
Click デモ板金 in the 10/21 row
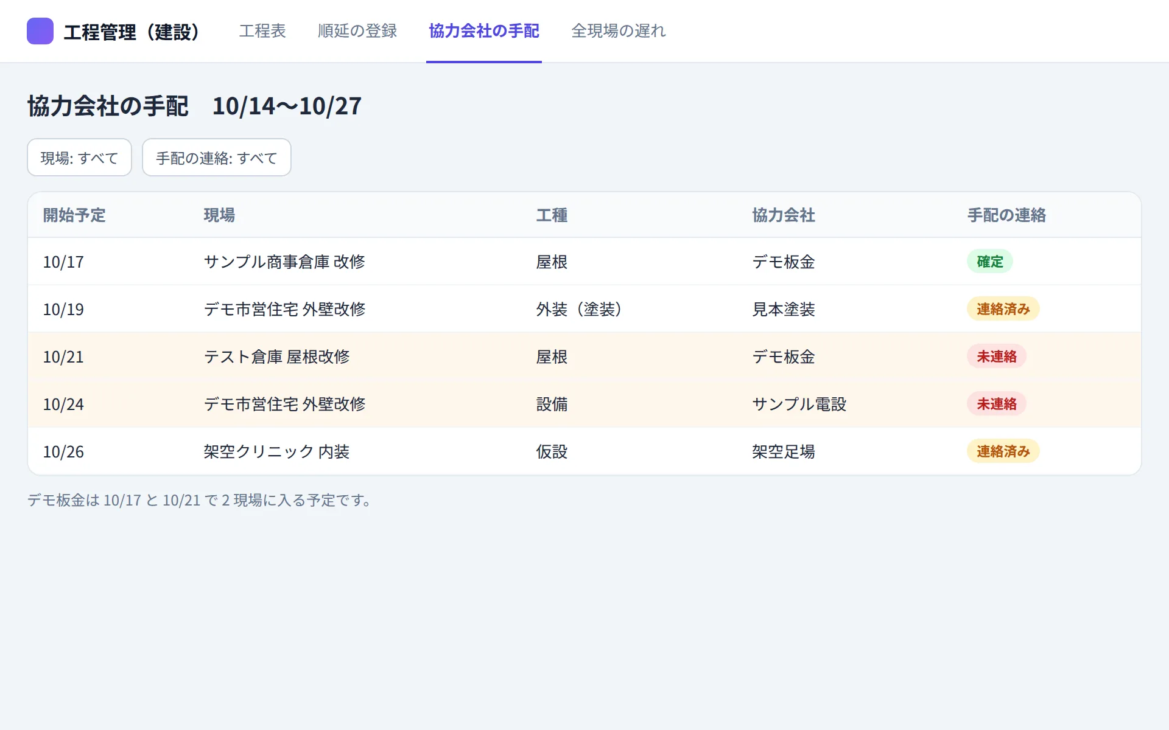click(x=784, y=357)
